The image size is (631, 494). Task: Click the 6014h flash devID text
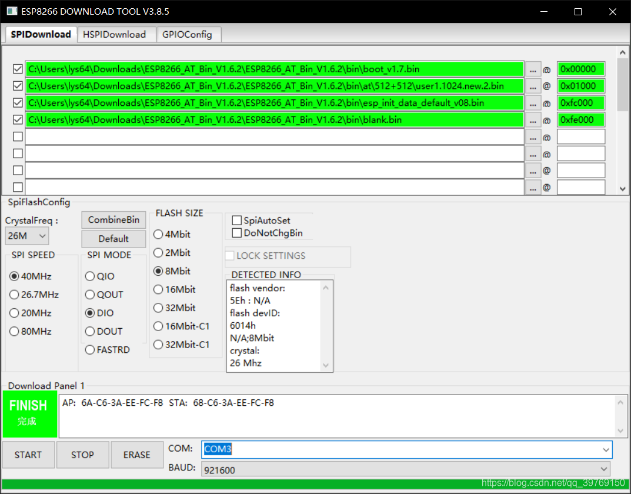click(243, 326)
